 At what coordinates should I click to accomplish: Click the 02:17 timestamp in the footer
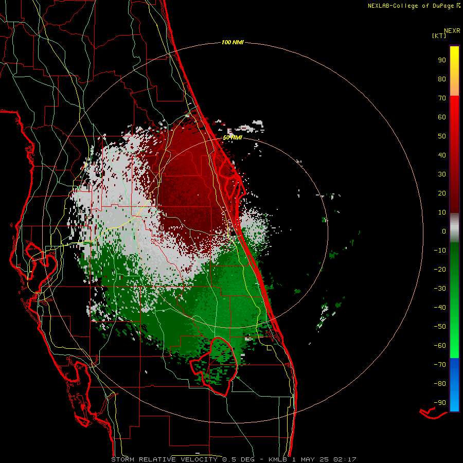345,459
